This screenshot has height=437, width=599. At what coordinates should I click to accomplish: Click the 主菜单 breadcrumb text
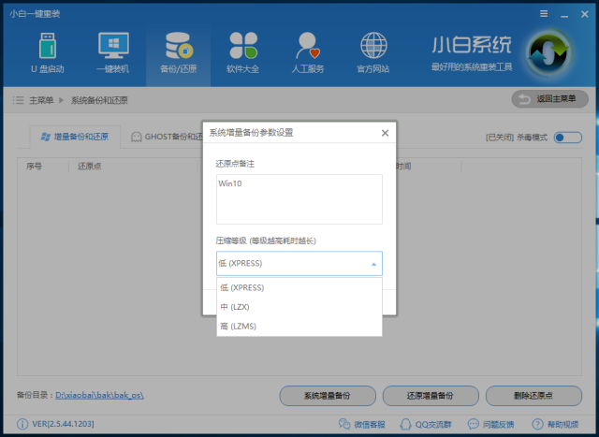pos(41,100)
